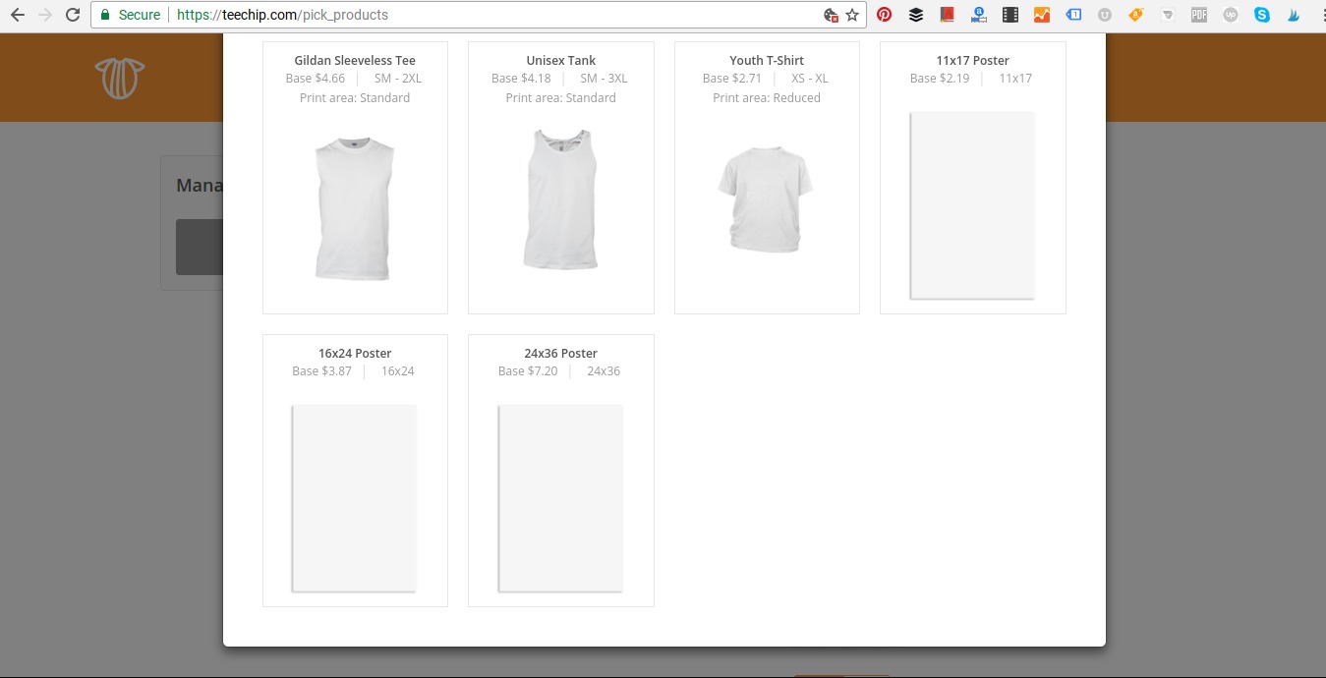The width and height of the screenshot is (1326, 678).
Task: Click the film strip extension icon
Action: [1009, 15]
